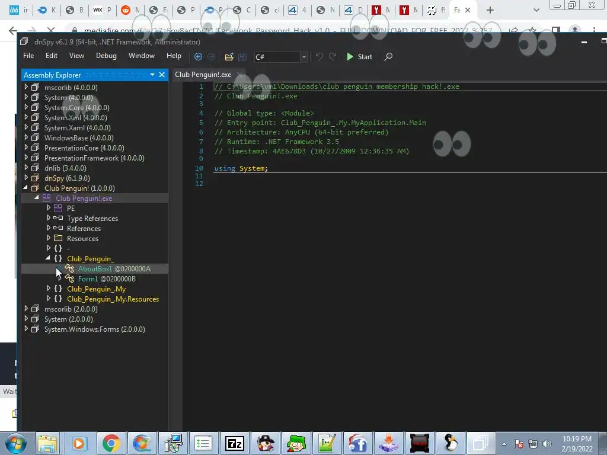607x455 pixels.
Task: Switch to the Reddit browser tab
Action: point(130,11)
